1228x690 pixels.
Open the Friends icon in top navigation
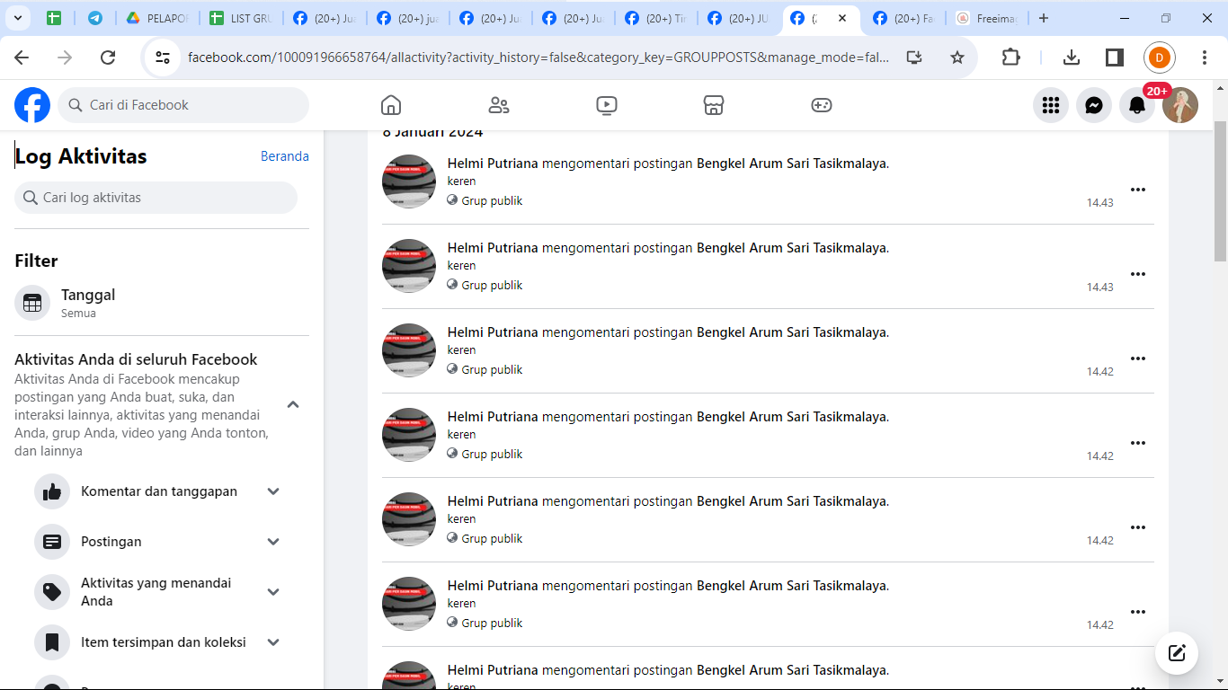tap(499, 105)
